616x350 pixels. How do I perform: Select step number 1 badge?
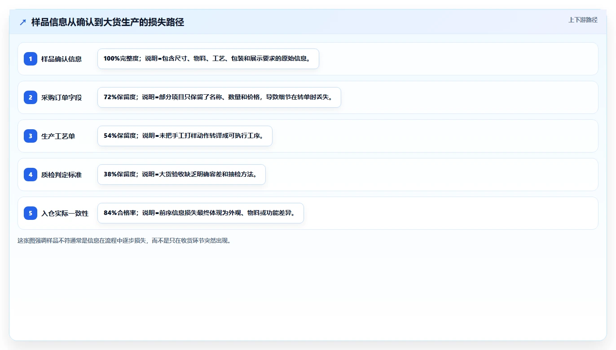pos(31,59)
